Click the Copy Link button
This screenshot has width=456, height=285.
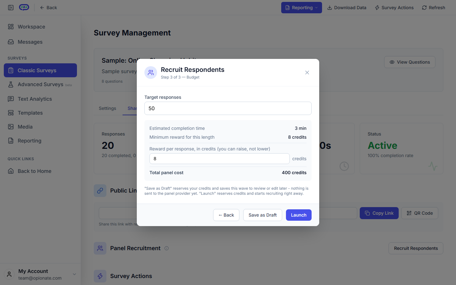pos(379,213)
